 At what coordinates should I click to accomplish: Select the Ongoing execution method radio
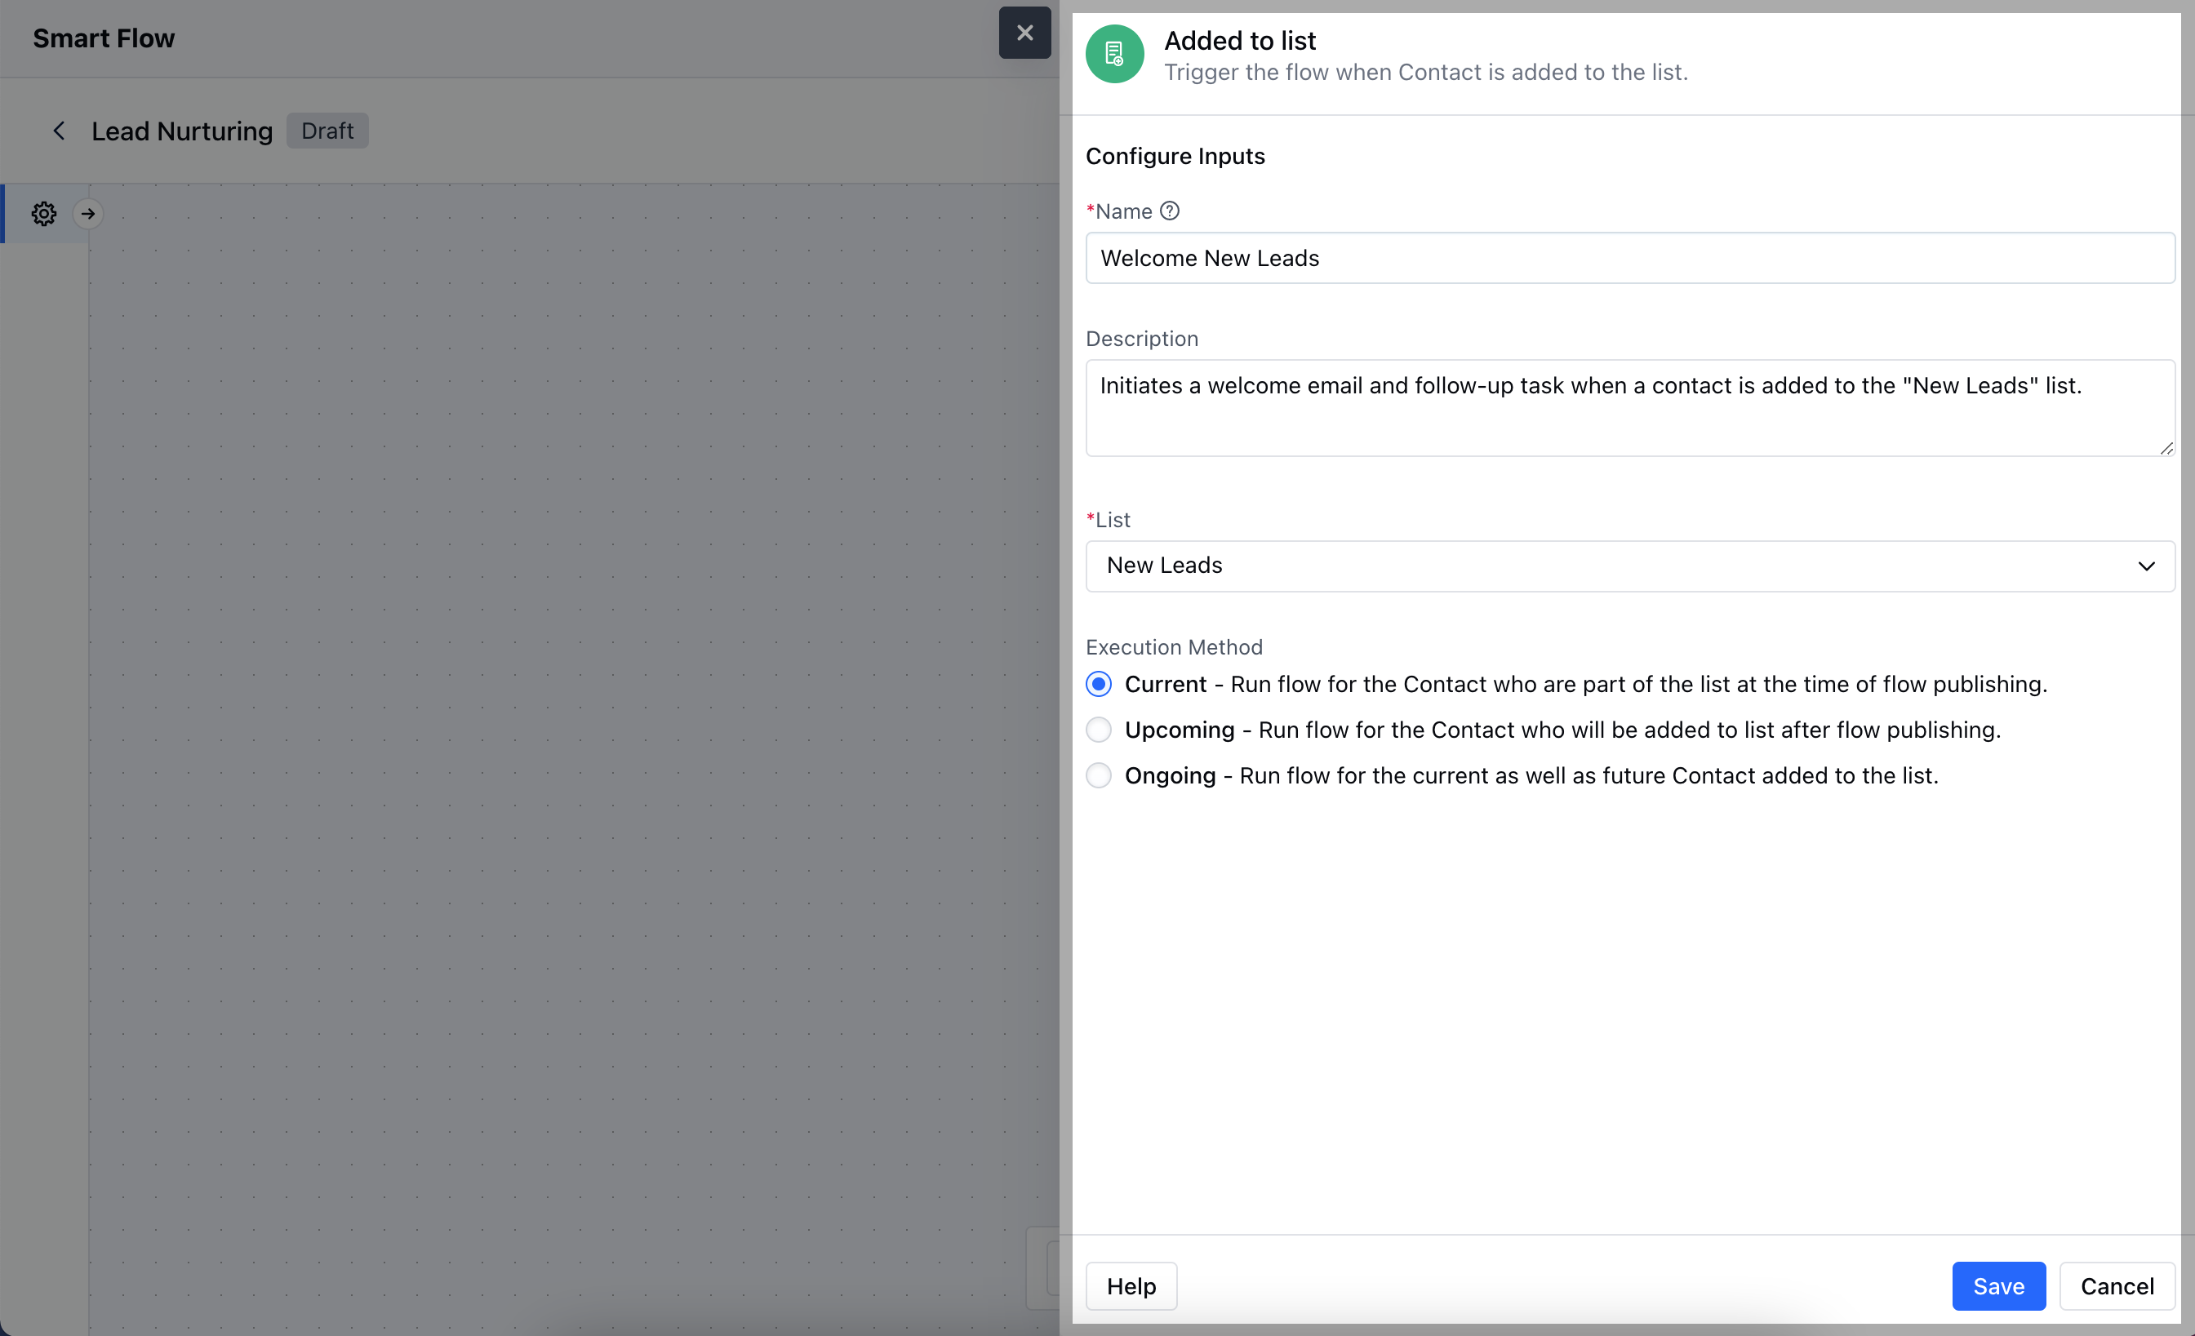click(1099, 776)
